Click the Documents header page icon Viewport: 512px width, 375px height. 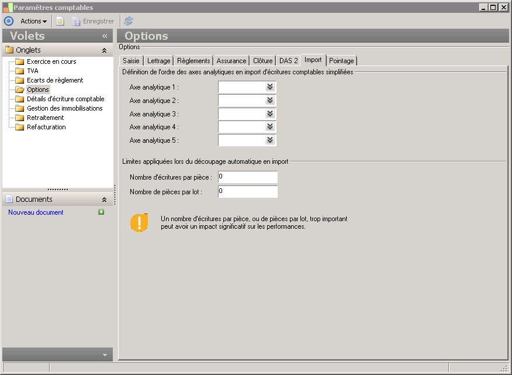9,199
